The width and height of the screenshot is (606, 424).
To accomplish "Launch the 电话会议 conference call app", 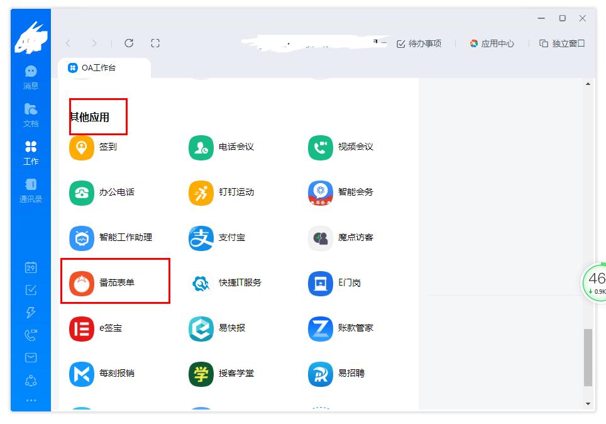I will pyautogui.click(x=217, y=147).
